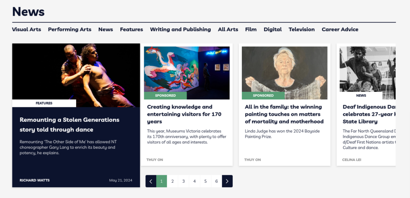Click the 'News' section heading
This screenshot has width=410, height=198.
pyautogui.click(x=28, y=12)
